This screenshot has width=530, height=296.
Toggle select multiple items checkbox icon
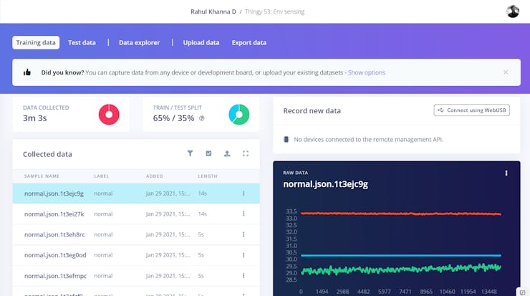click(x=208, y=153)
